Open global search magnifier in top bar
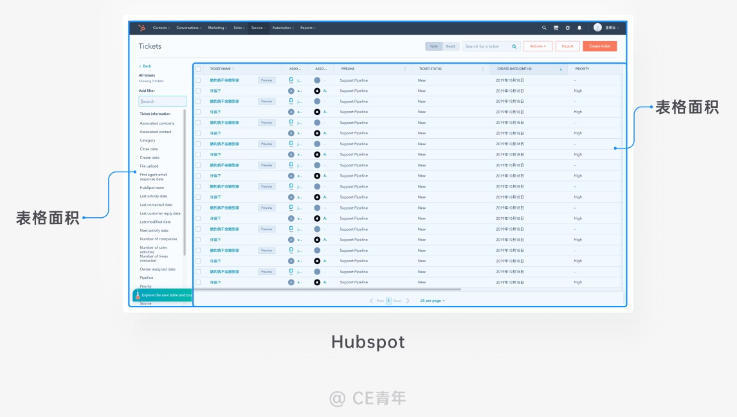 click(x=544, y=28)
